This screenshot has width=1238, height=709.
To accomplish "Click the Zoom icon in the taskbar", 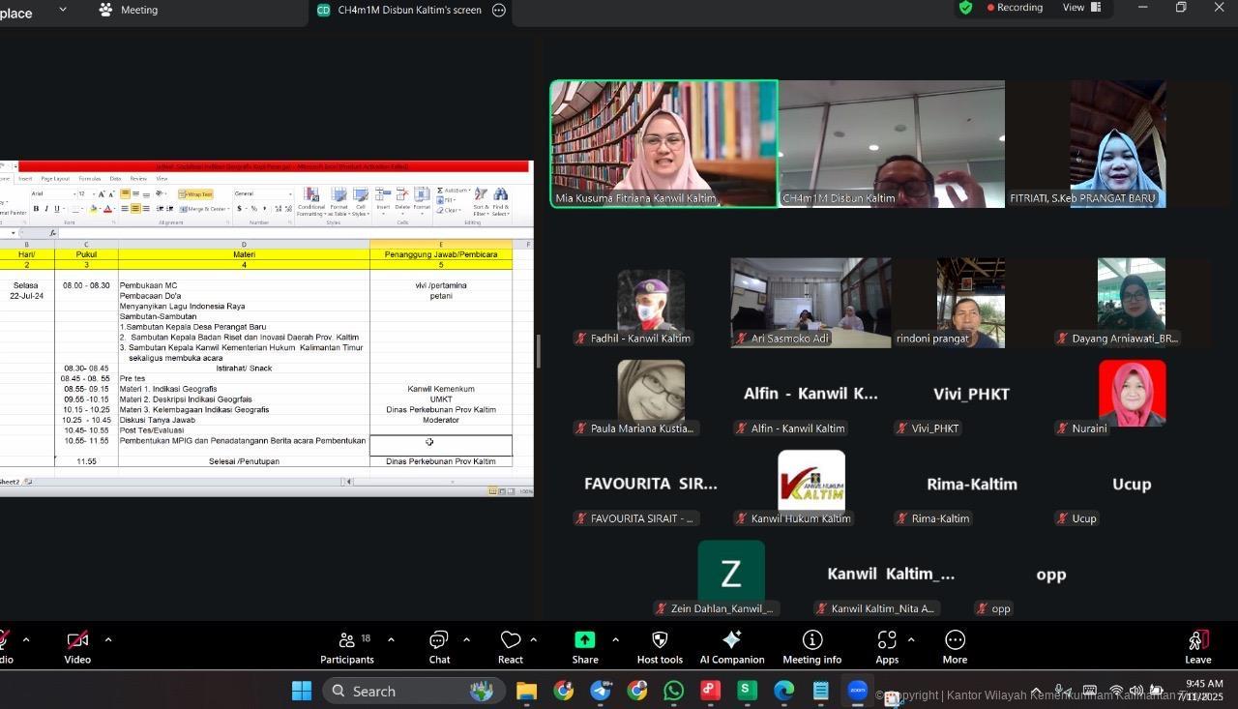I will click(x=857, y=691).
